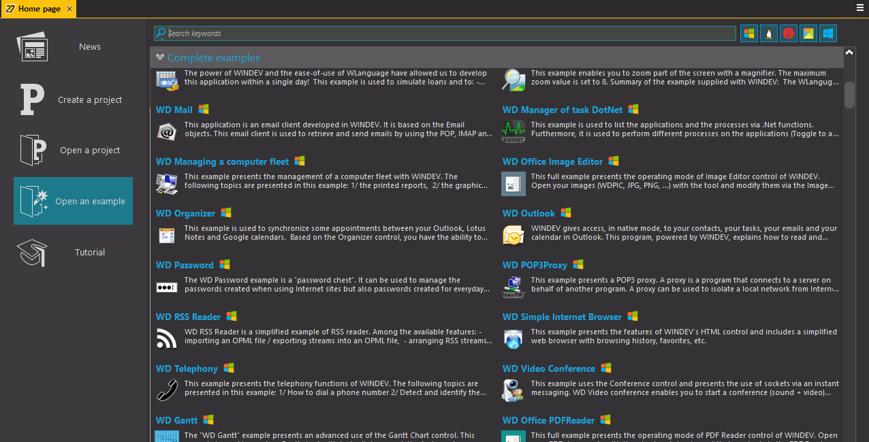Open the hamburger menu at top right
The width and height of the screenshot is (869, 442).
point(860,7)
